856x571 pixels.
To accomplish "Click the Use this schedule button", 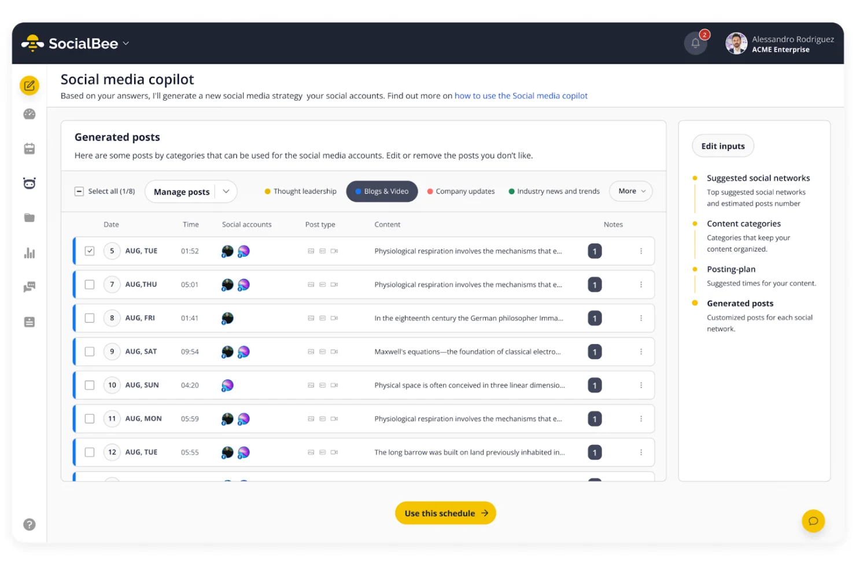I will coord(445,513).
